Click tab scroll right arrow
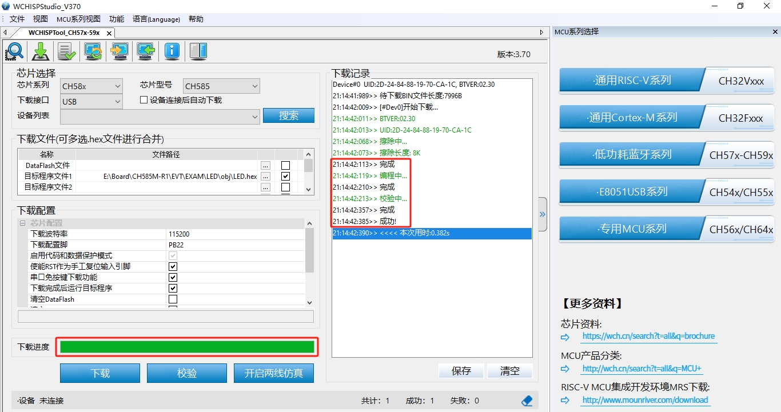Image resolution: width=781 pixels, height=412 pixels. (x=541, y=33)
